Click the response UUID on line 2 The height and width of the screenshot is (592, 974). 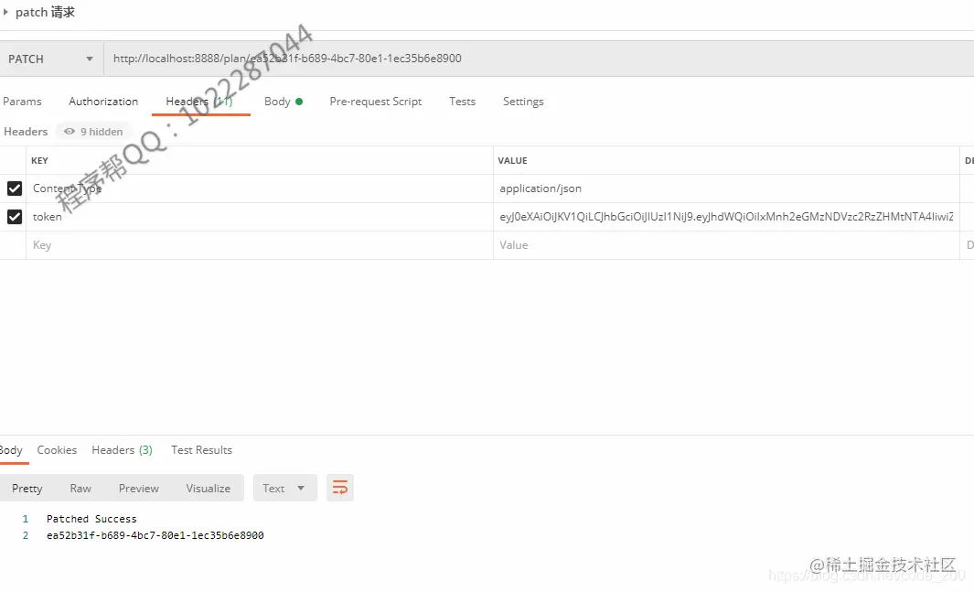click(155, 535)
